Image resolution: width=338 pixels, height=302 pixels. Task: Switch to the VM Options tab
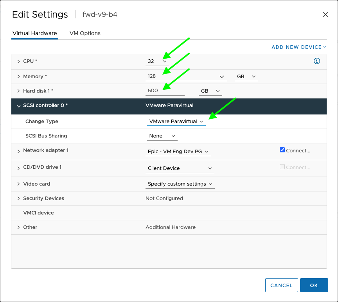(x=85, y=33)
